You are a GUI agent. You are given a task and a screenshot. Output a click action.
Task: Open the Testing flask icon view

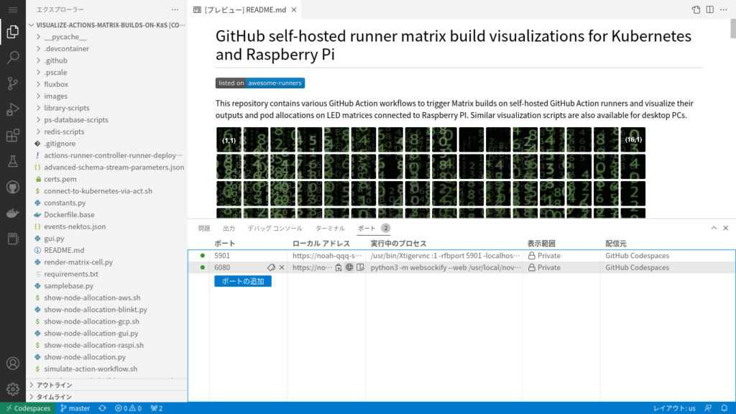click(12, 161)
